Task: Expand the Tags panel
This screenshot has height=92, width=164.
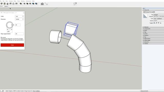Action: (x=153, y=32)
